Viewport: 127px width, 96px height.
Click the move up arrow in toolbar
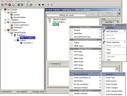(x=48, y=5)
